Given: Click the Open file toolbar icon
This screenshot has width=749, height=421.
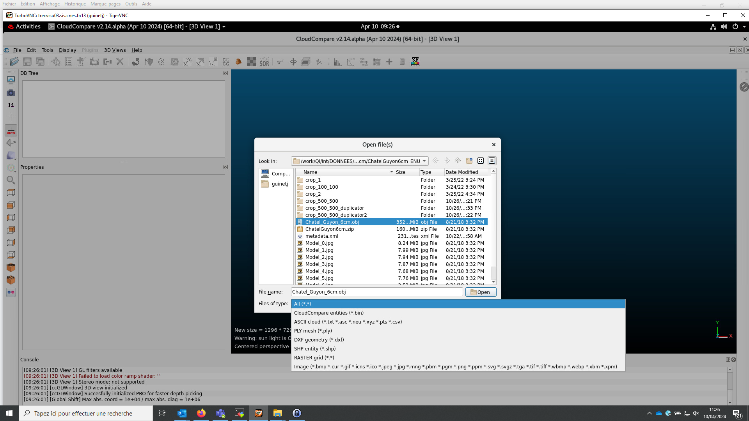Looking at the screenshot, I should 14,62.
